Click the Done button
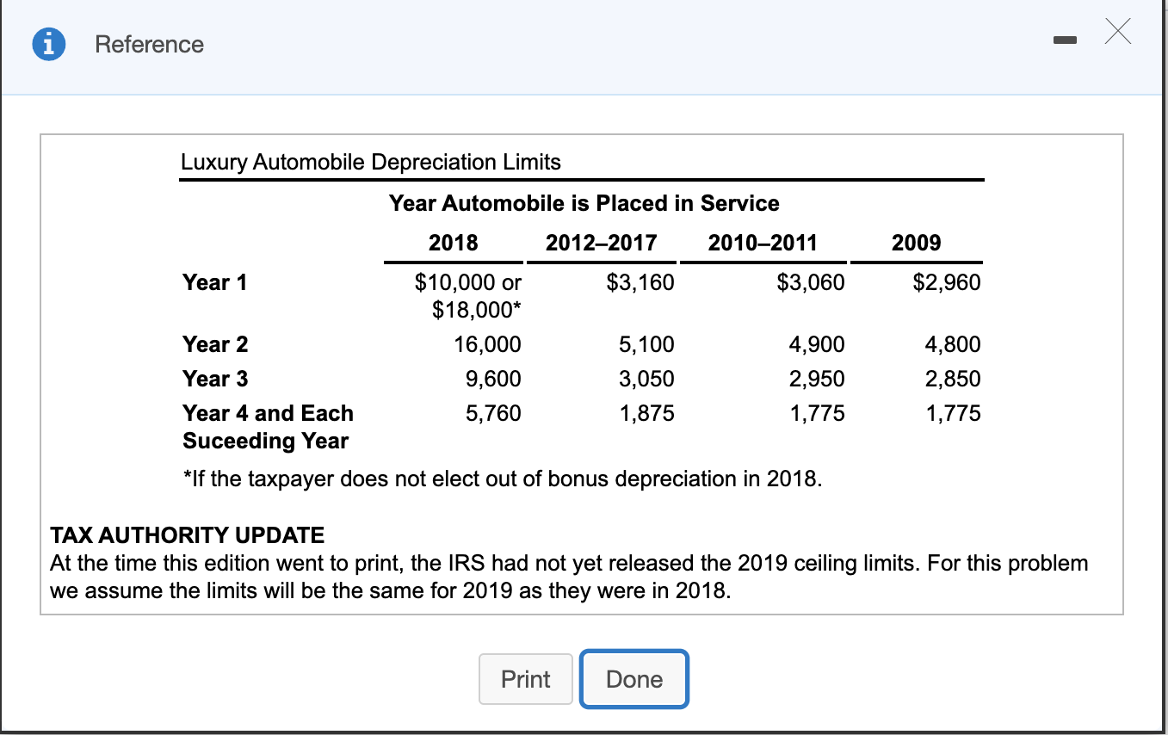This screenshot has height=735, width=1168. click(633, 678)
